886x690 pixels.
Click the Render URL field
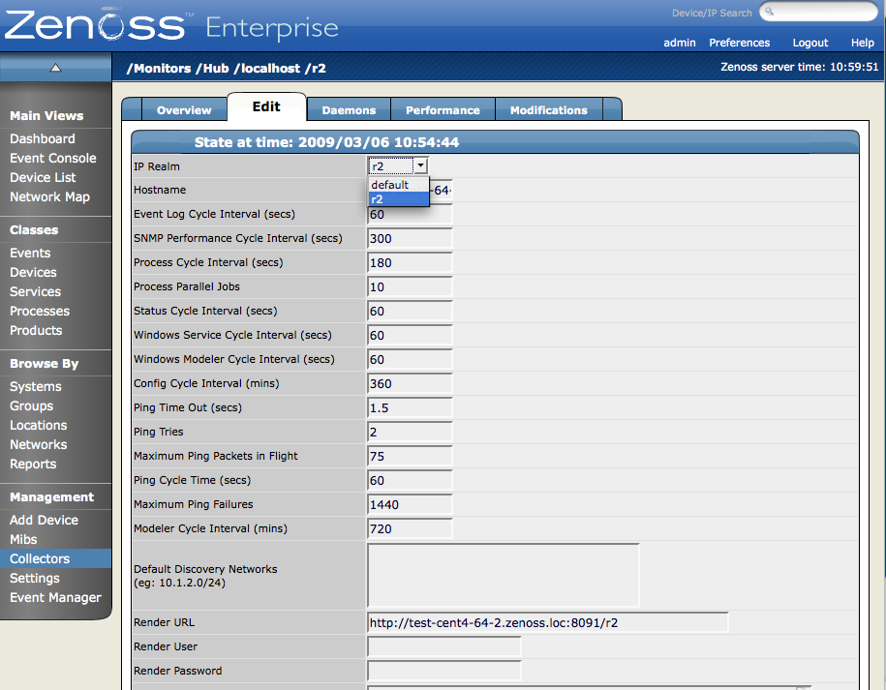547,623
